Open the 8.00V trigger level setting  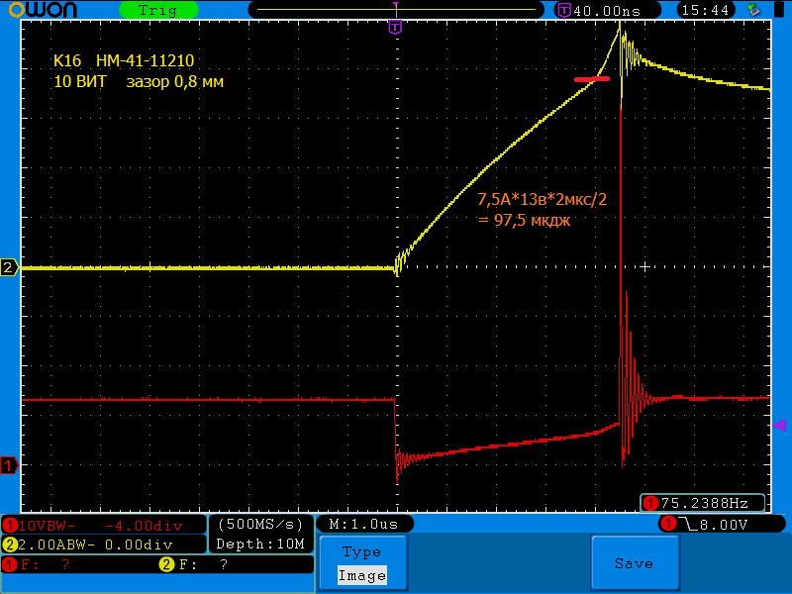[723, 524]
